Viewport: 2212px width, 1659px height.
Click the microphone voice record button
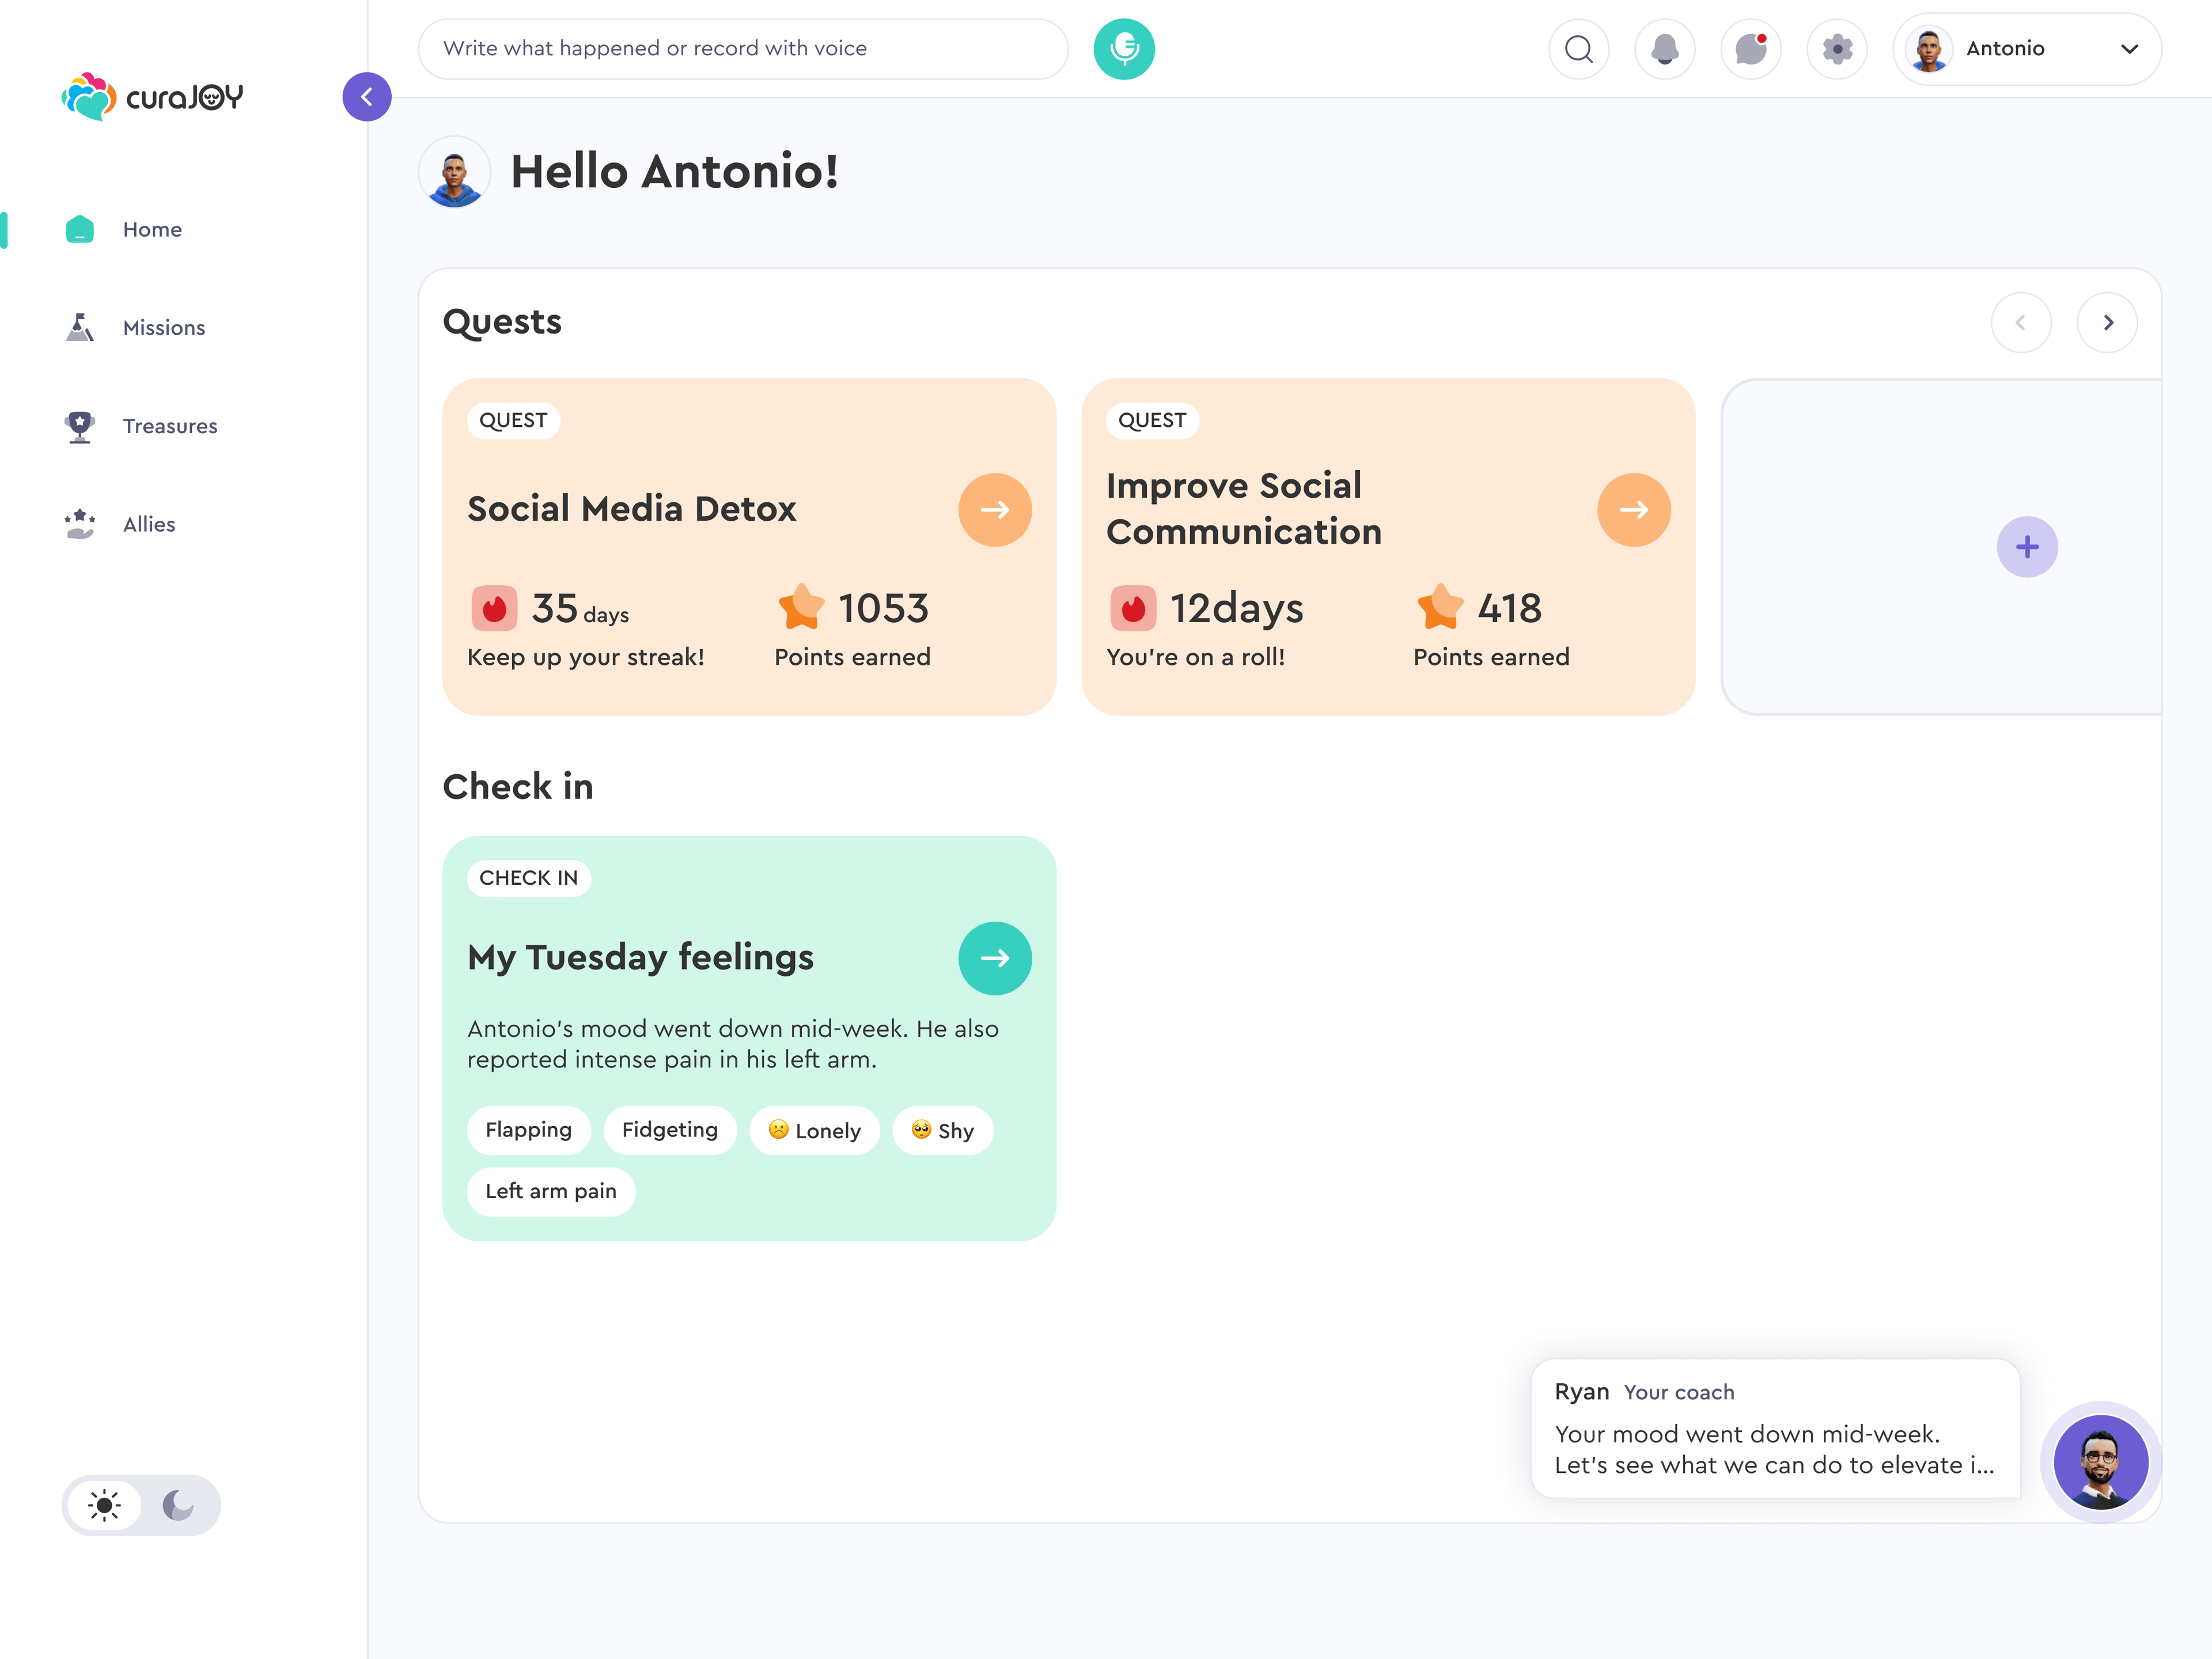click(x=1124, y=48)
